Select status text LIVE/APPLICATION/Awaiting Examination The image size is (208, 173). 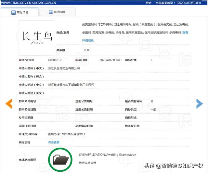[x=108, y=154]
